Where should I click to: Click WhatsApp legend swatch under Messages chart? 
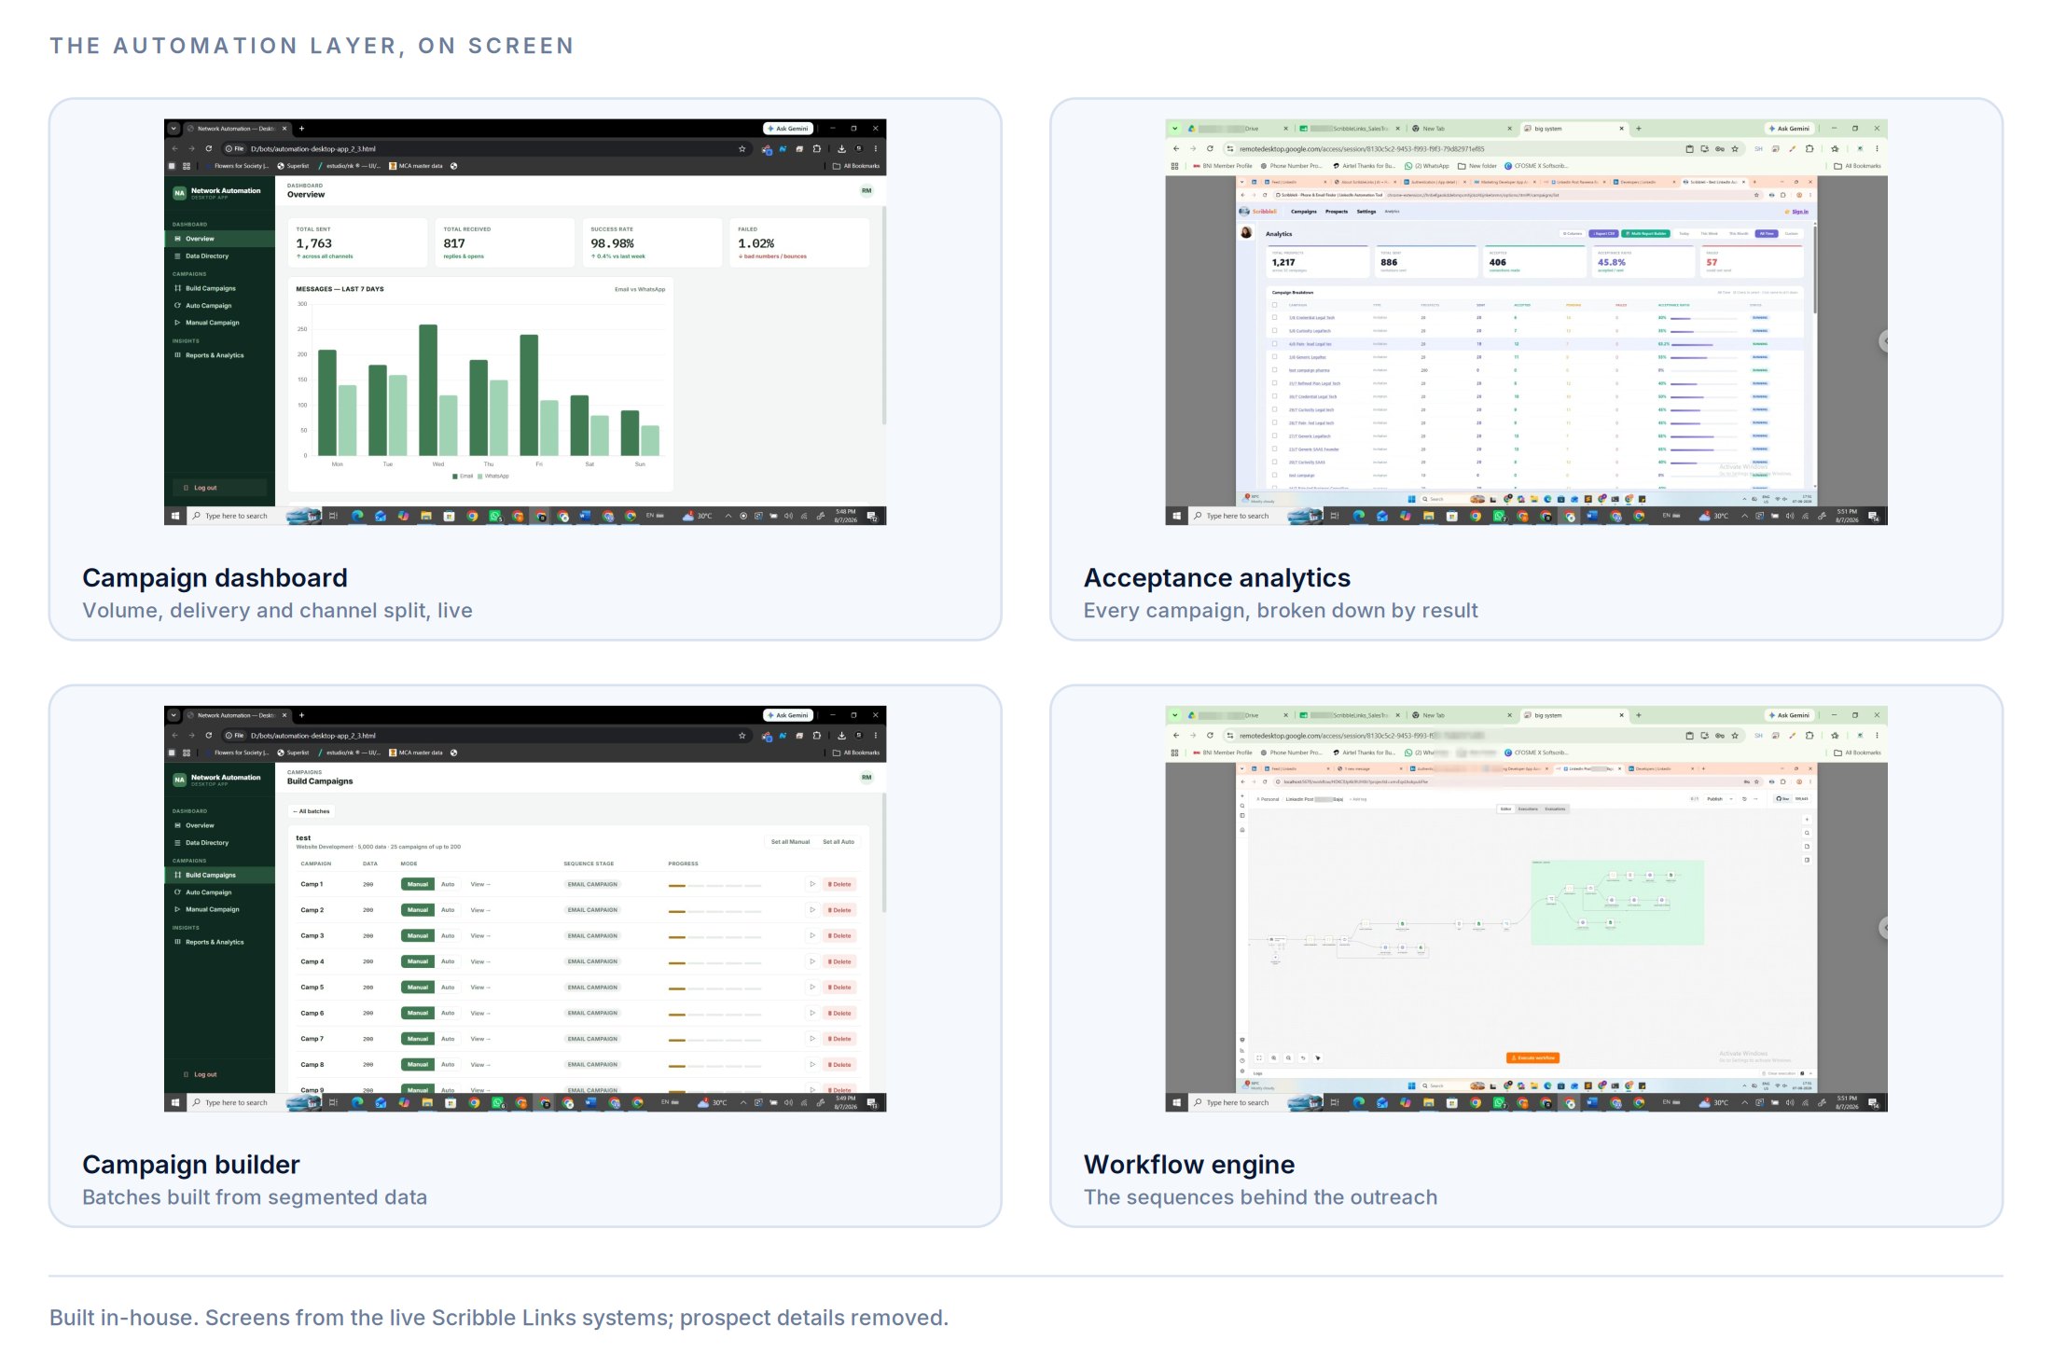[x=479, y=477]
